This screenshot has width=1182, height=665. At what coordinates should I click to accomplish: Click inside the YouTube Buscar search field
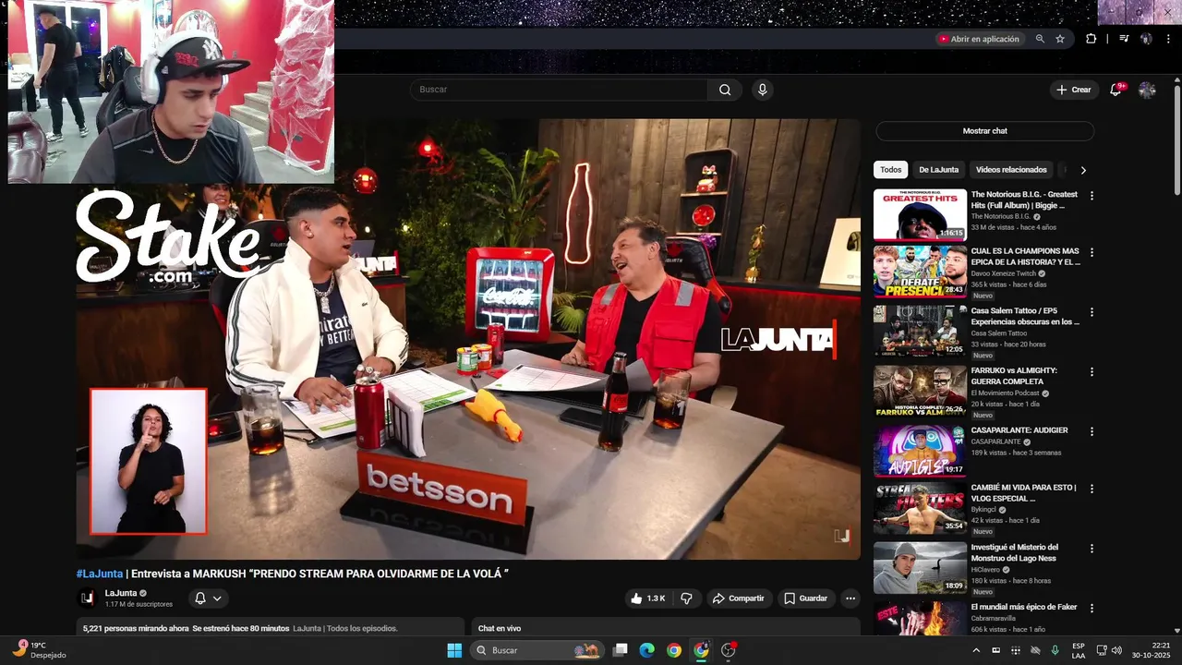[559, 90]
